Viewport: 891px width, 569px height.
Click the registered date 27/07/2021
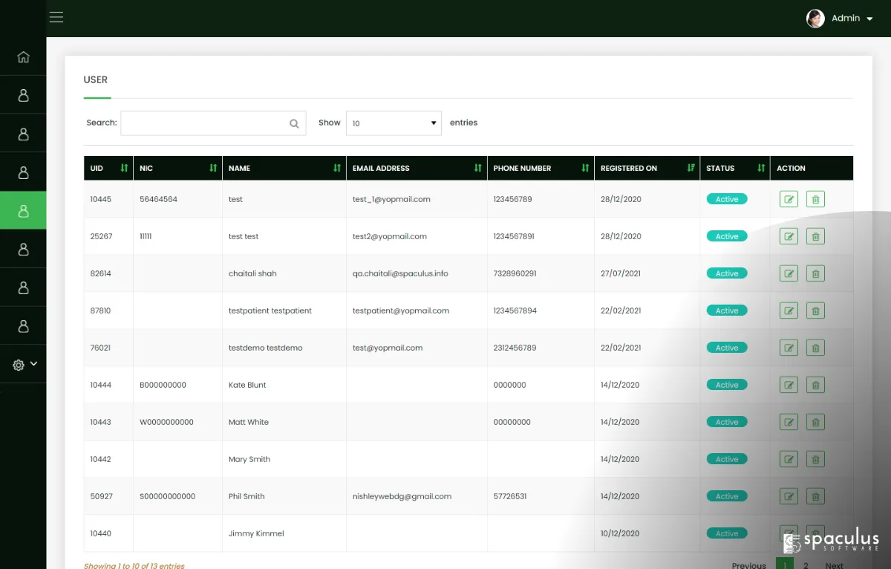click(x=621, y=273)
